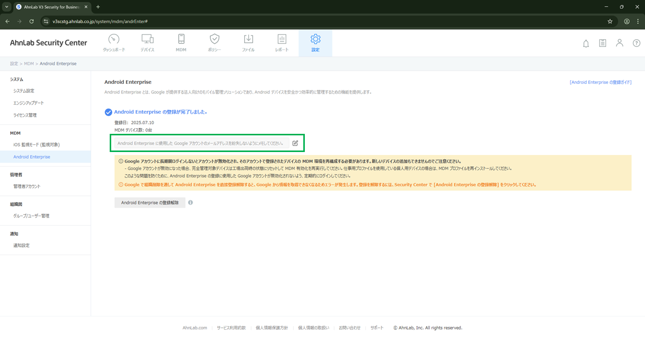Open AhnLab.com footer link
The image size is (645, 350).
(195, 328)
